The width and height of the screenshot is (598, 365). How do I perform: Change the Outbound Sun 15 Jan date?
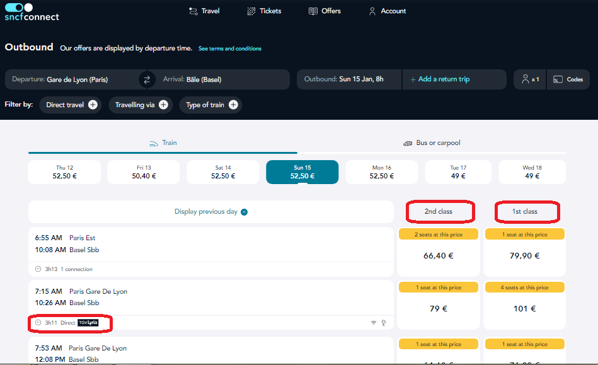click(349, 79)
